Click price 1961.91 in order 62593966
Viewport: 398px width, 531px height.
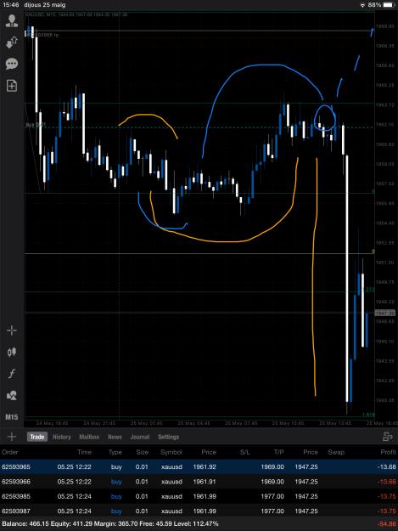[205, 482]
